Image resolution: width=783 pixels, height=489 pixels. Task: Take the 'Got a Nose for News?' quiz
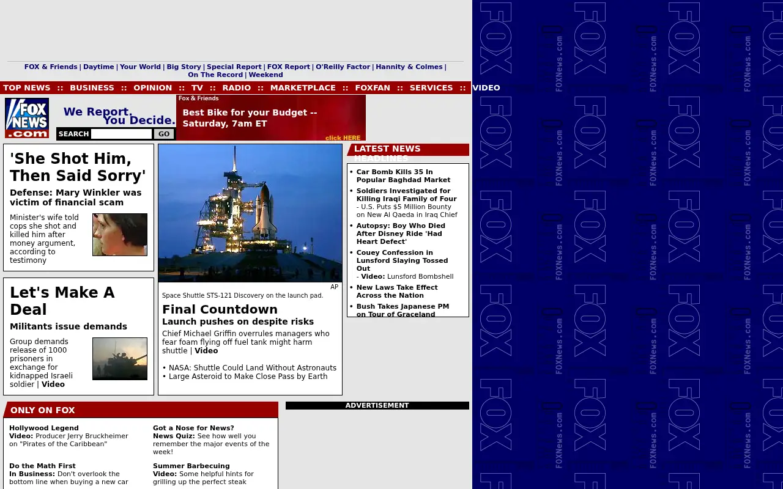pyautogui.click(x=193, y=428)
